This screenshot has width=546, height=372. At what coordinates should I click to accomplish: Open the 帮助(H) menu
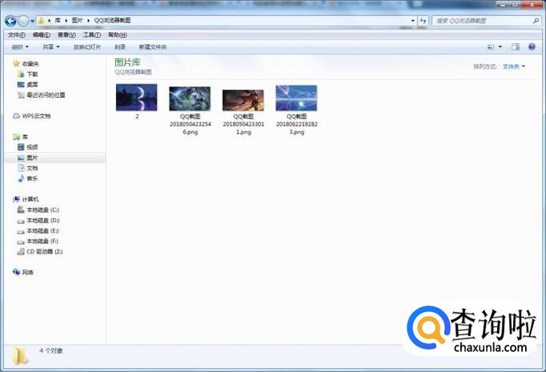coord(118,34)
